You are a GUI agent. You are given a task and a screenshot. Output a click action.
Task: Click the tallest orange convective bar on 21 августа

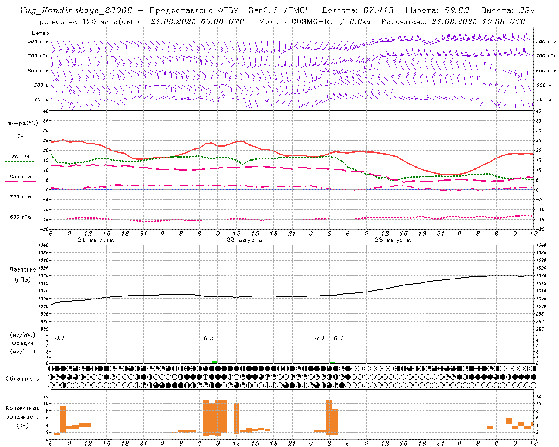(x=63, y=419)
